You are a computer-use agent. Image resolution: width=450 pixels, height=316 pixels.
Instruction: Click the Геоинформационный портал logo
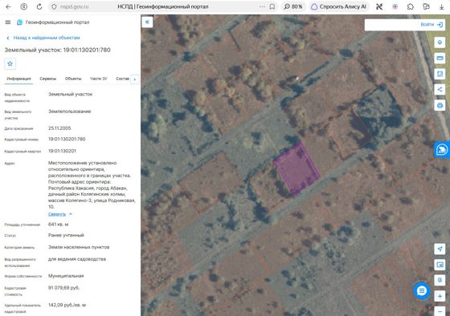53,22
